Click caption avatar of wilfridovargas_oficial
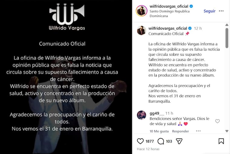Image resolution: width=230 pixels, height=154 pixels. (142, 30)
